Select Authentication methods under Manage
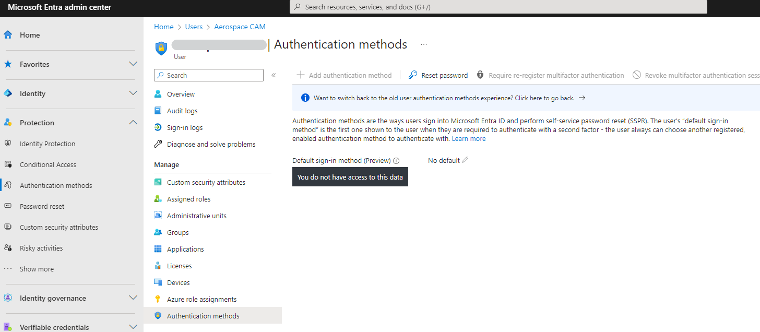The image size is (760, 332). pos(203,316)
